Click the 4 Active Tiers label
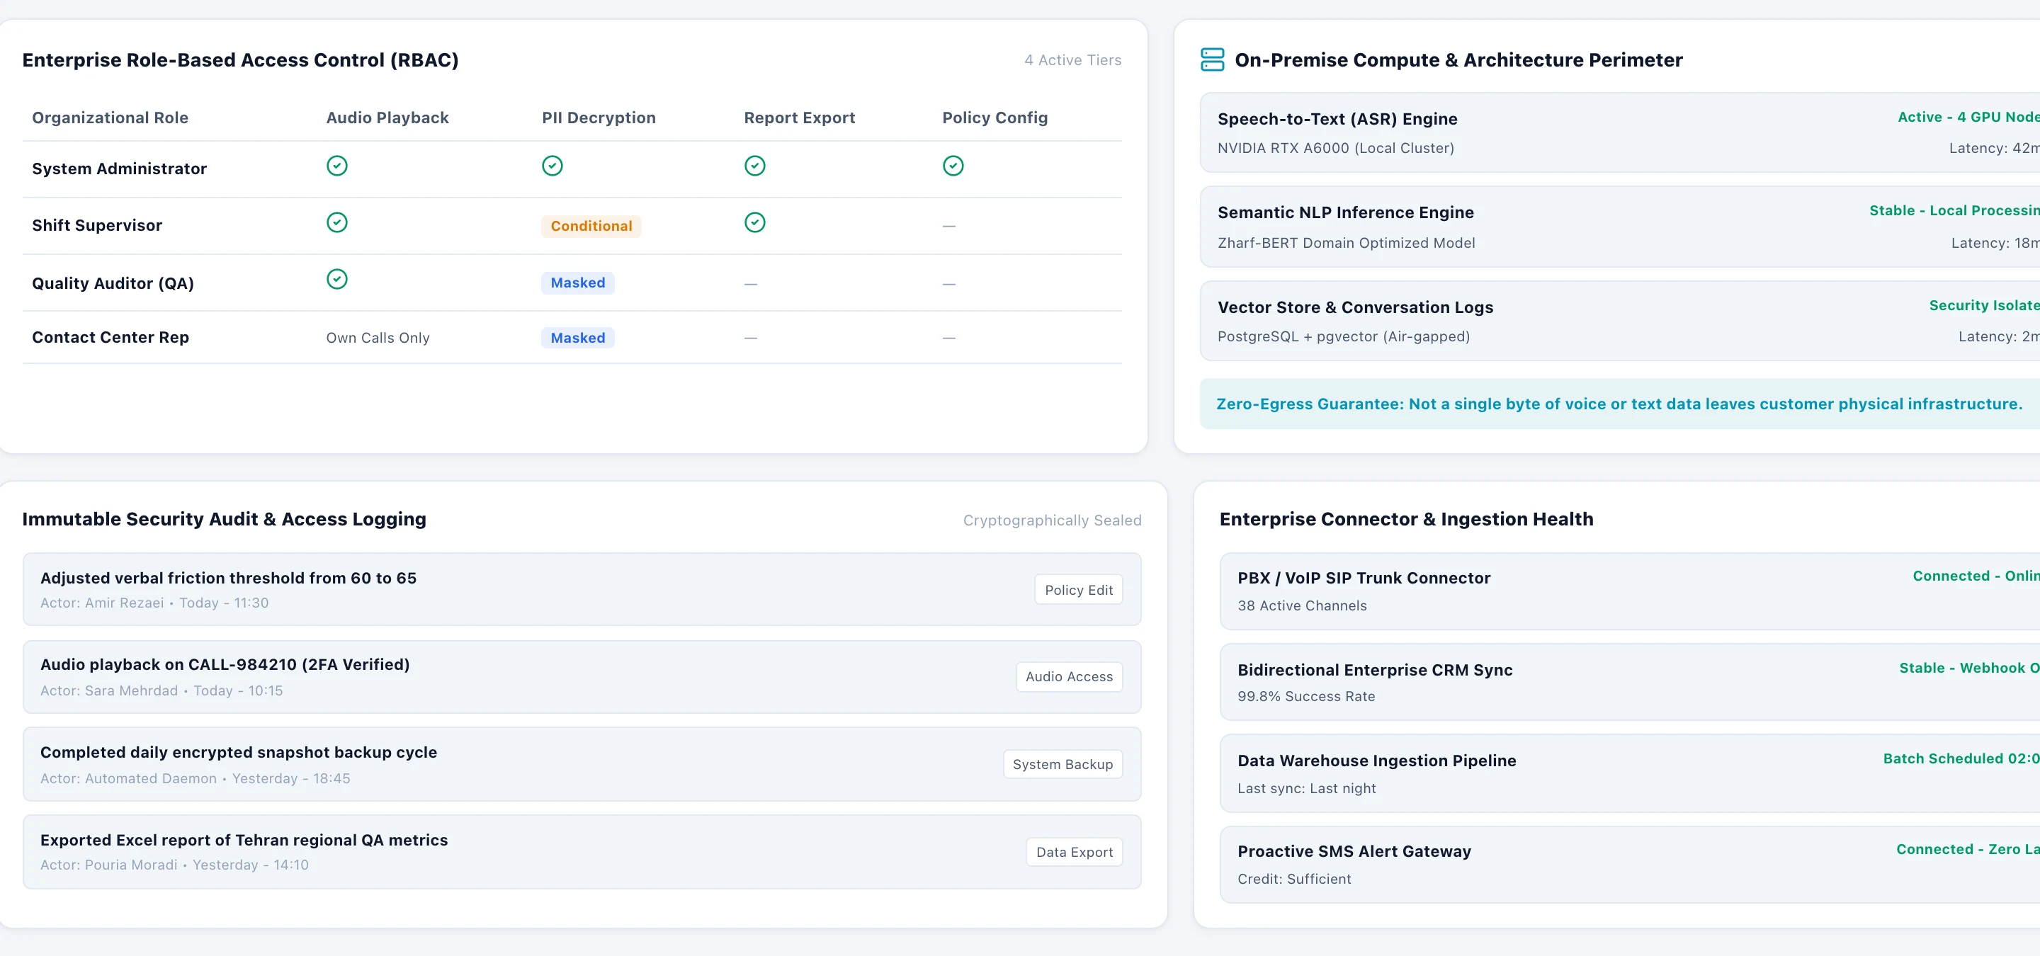2040x956 pixels. point(1072,60)
